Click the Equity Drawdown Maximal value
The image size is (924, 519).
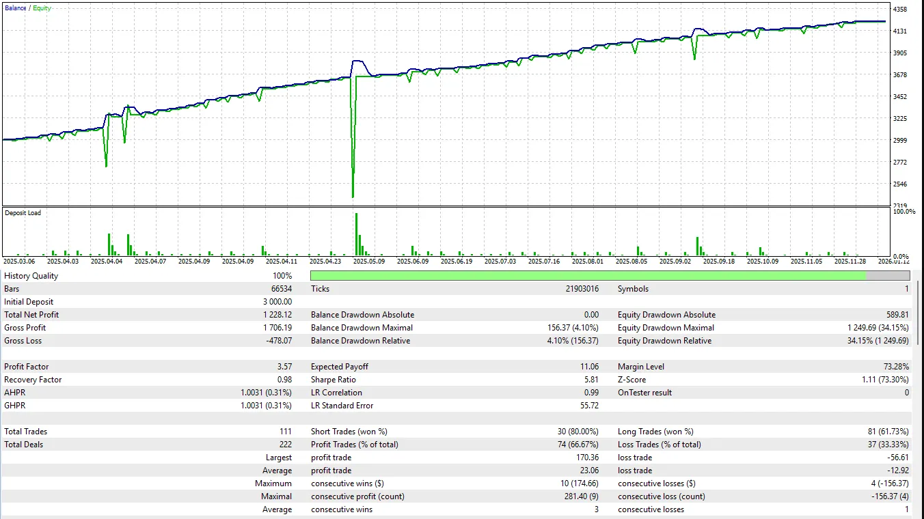point(878,328)
